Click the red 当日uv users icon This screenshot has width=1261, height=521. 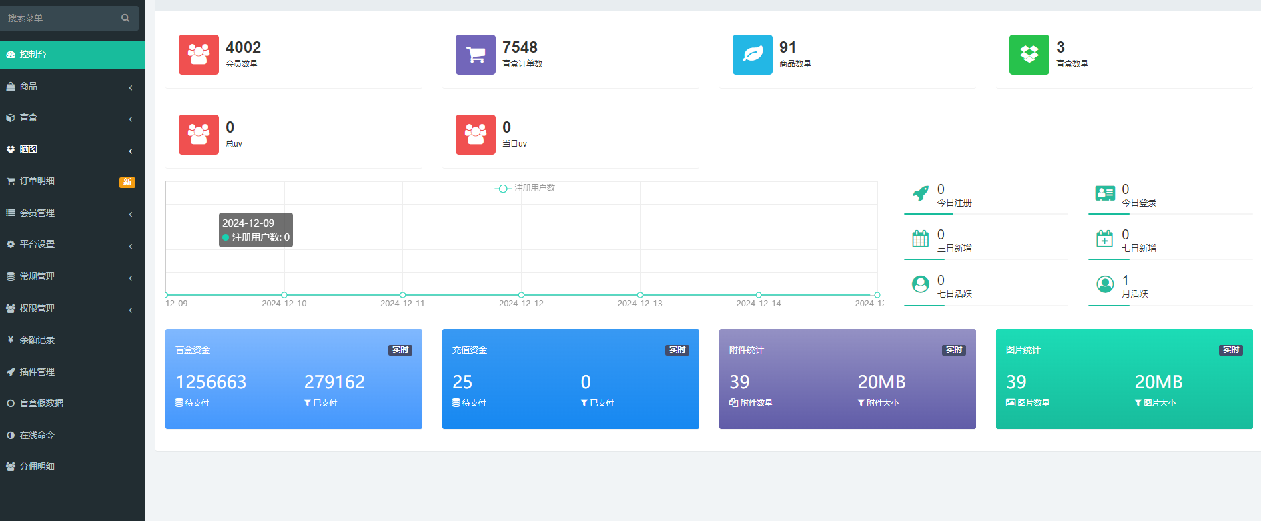pos(476,135)
